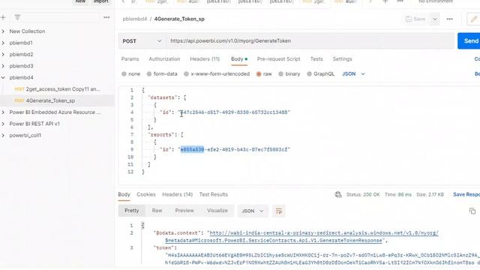Send the request
Image resolution: width=480 pixels, height=270 pixels.
pos(469,40)
